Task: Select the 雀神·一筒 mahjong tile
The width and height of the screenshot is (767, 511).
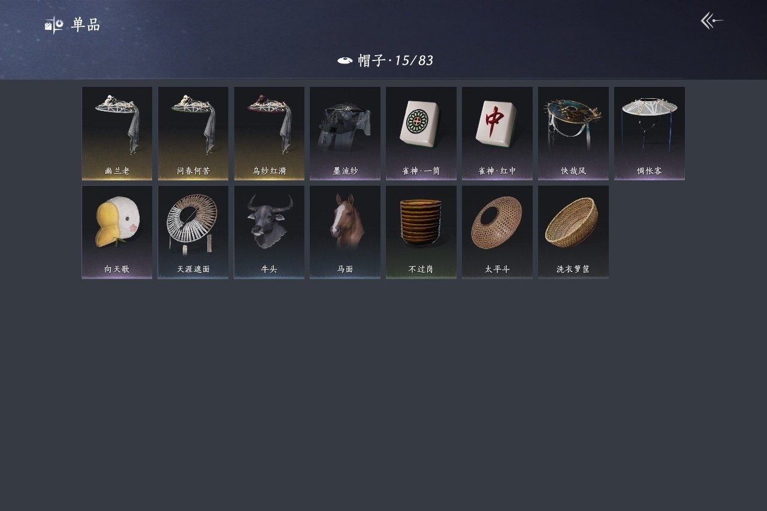Action: coord(421,134)
